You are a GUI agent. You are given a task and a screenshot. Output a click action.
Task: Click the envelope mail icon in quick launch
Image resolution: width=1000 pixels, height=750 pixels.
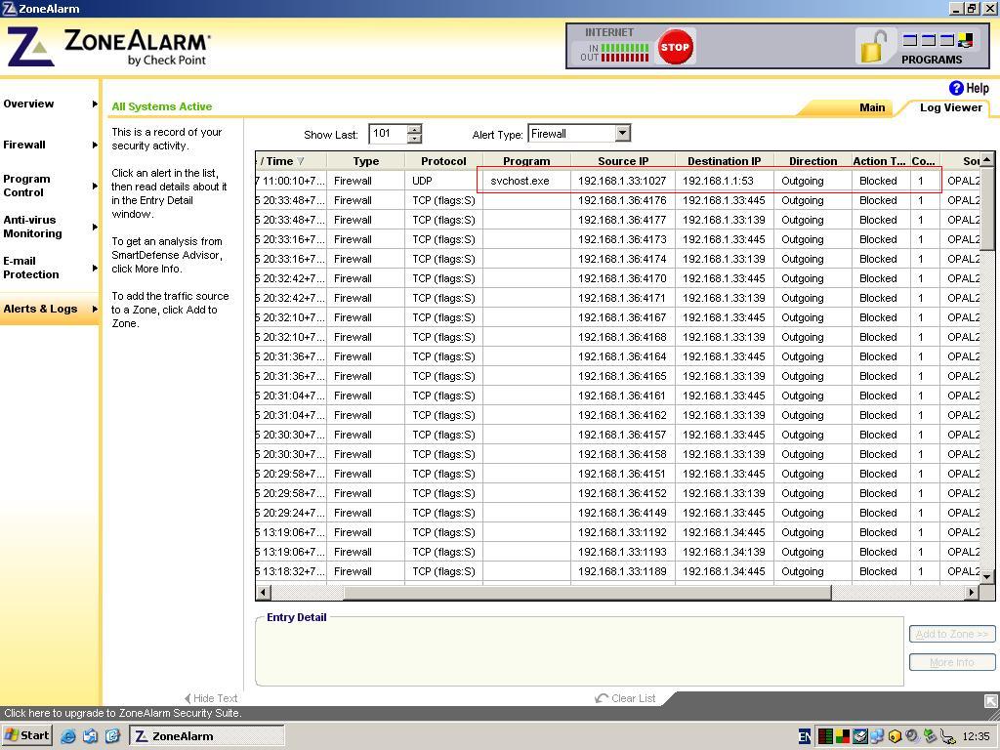pos(91,736)
